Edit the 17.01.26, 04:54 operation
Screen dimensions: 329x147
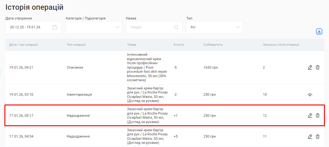click(x=310, y=136)
